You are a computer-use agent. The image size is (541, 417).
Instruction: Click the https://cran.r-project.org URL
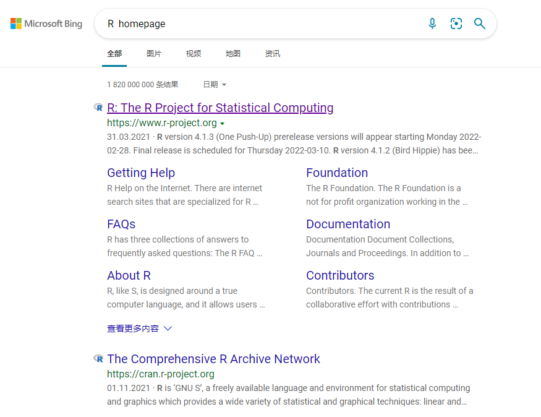coord(160,374)
